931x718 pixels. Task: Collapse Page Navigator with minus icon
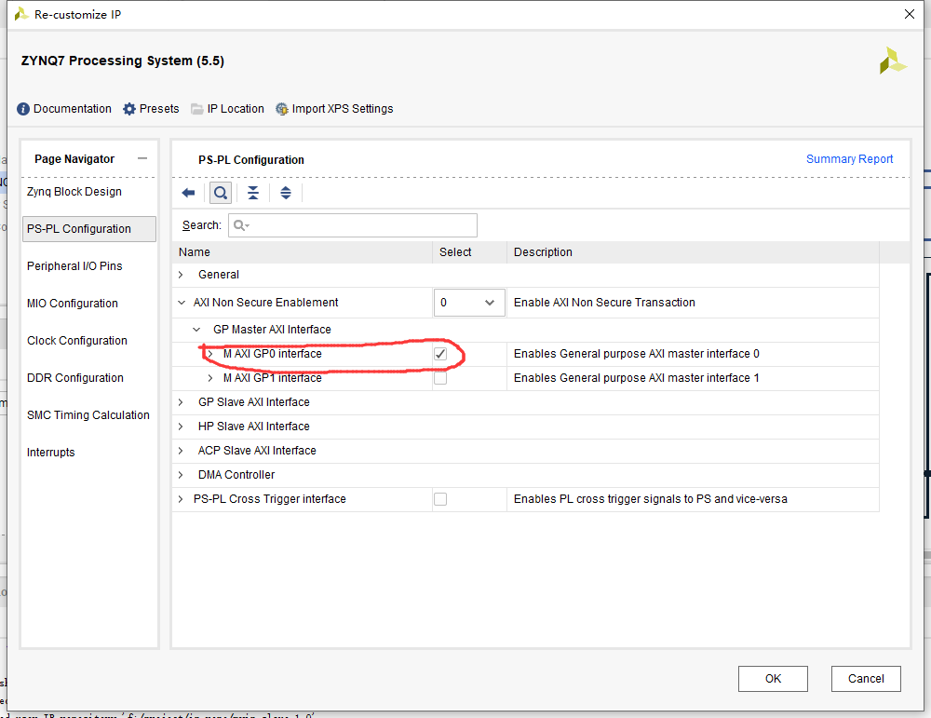coord(142,158)
